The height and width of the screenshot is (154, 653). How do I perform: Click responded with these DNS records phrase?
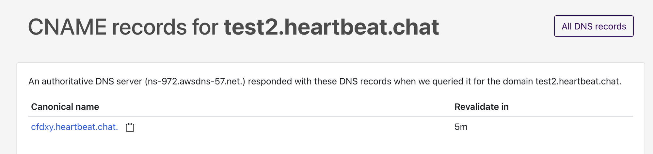coord(320,81)
